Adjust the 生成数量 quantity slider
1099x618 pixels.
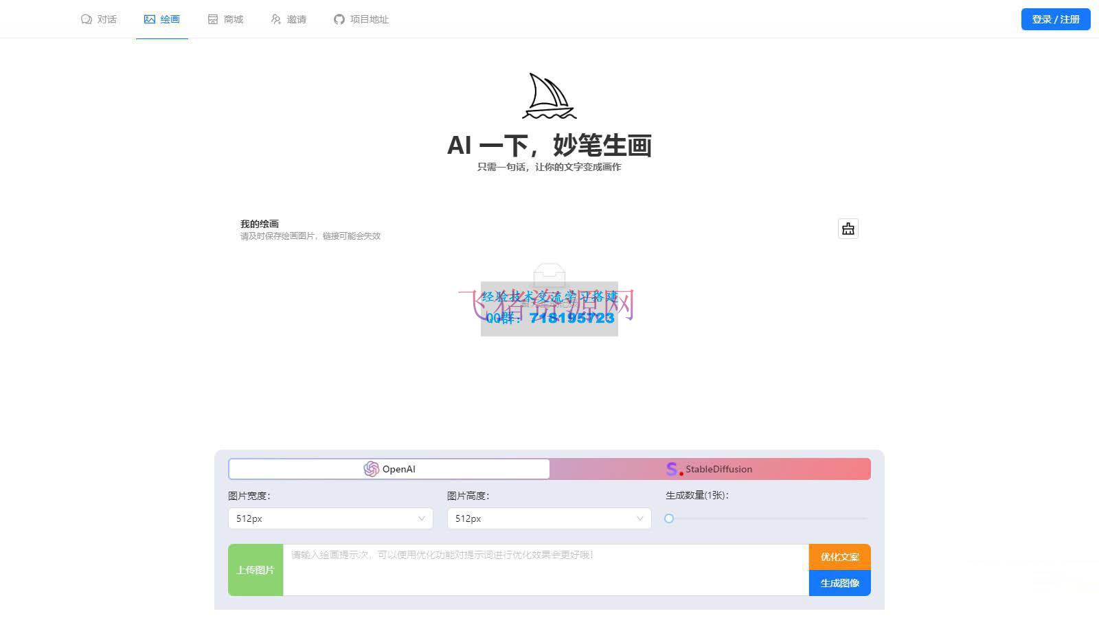tap(669, 518)
